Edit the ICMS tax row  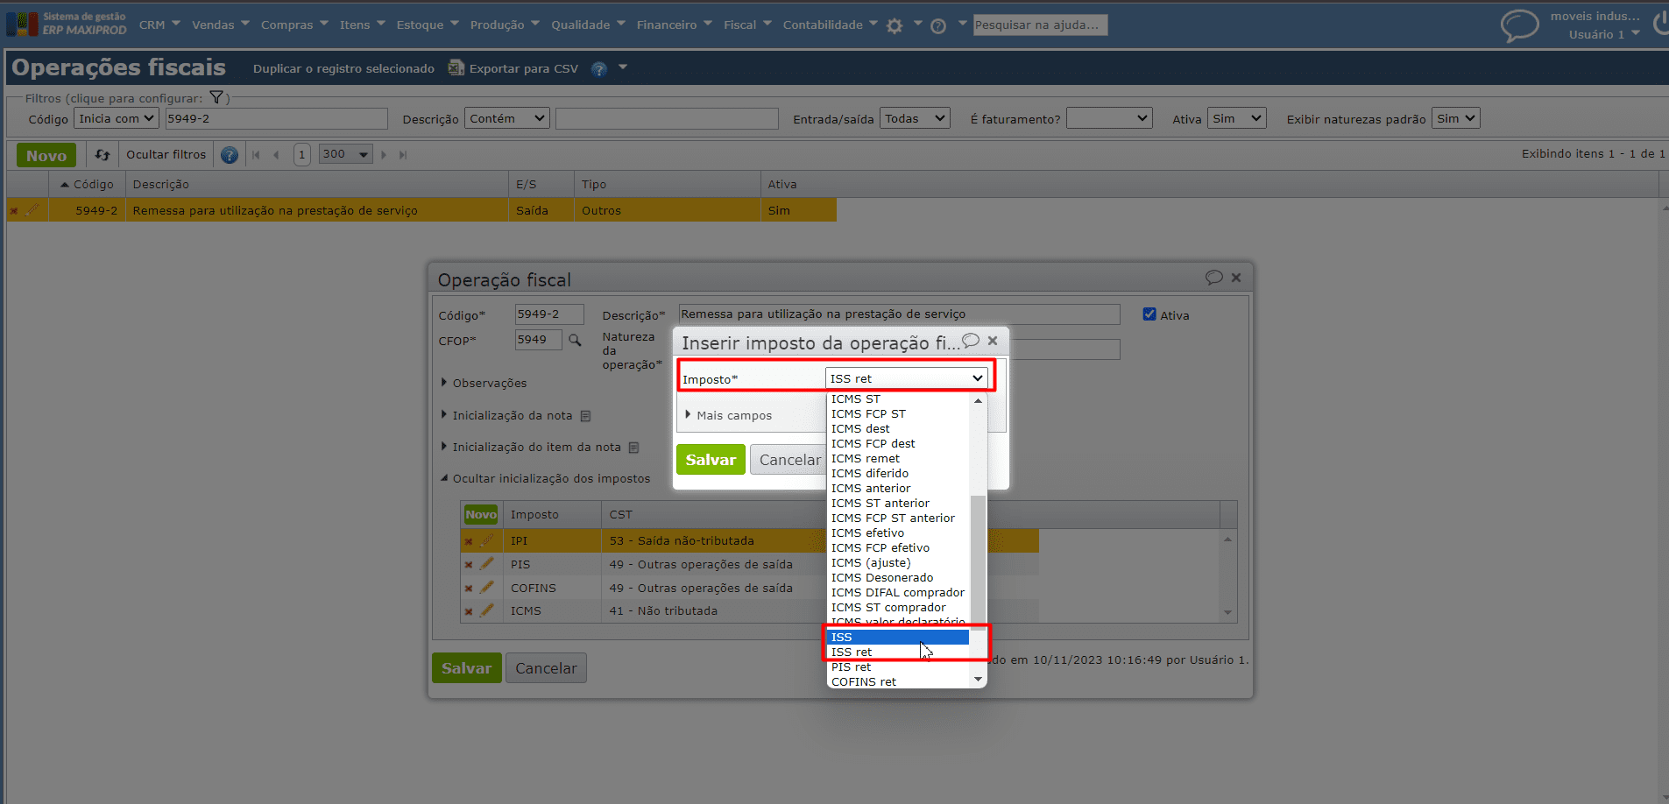pyautogui.click(x=487, y=610)
